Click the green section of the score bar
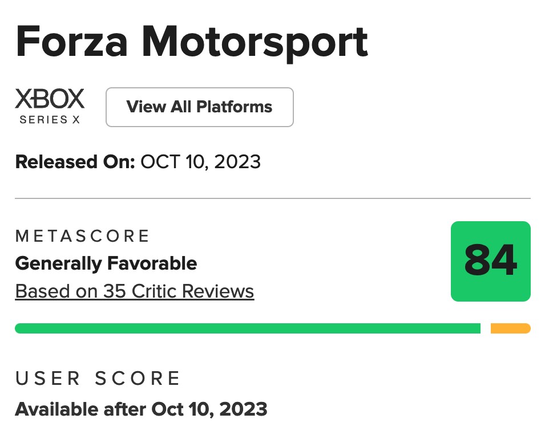 click(248, 328)
